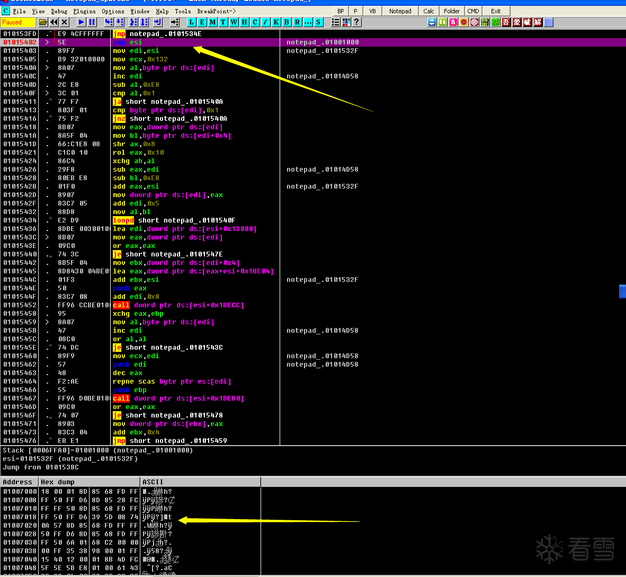Click the green binary 010101 icon
This screenshot has width=626, height=577.
click(485, 22)
